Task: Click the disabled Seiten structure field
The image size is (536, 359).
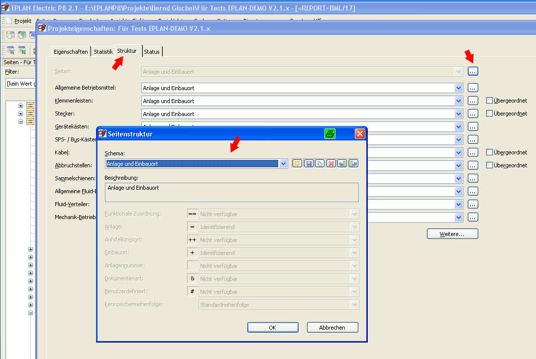Action: tap(302, 72)
